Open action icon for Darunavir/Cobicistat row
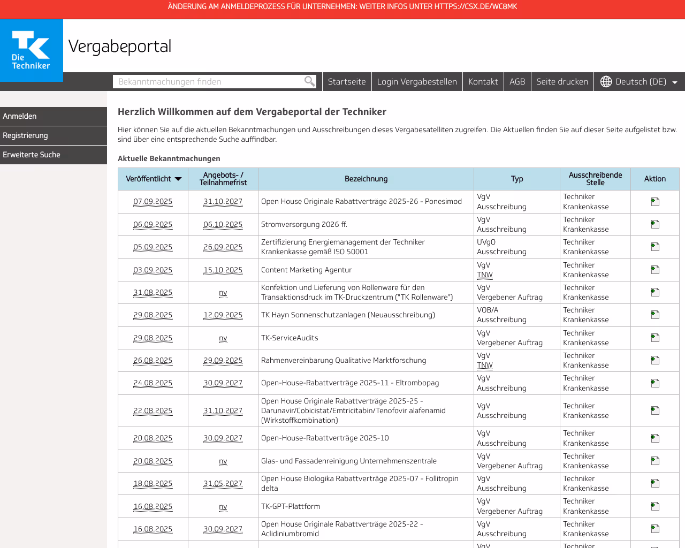 tap(655, 410)
